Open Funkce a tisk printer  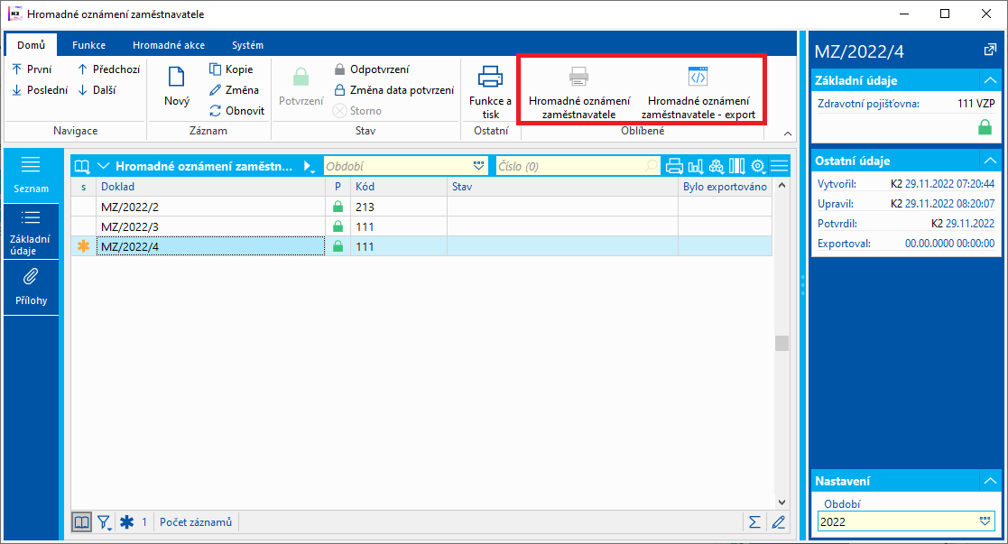[x=491, y=93]
